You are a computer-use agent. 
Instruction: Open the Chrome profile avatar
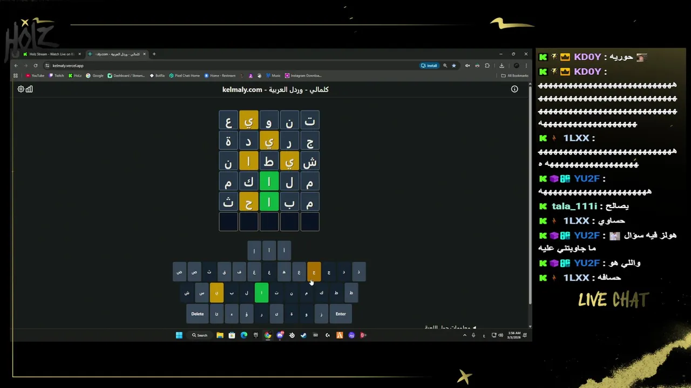(517, 66)
